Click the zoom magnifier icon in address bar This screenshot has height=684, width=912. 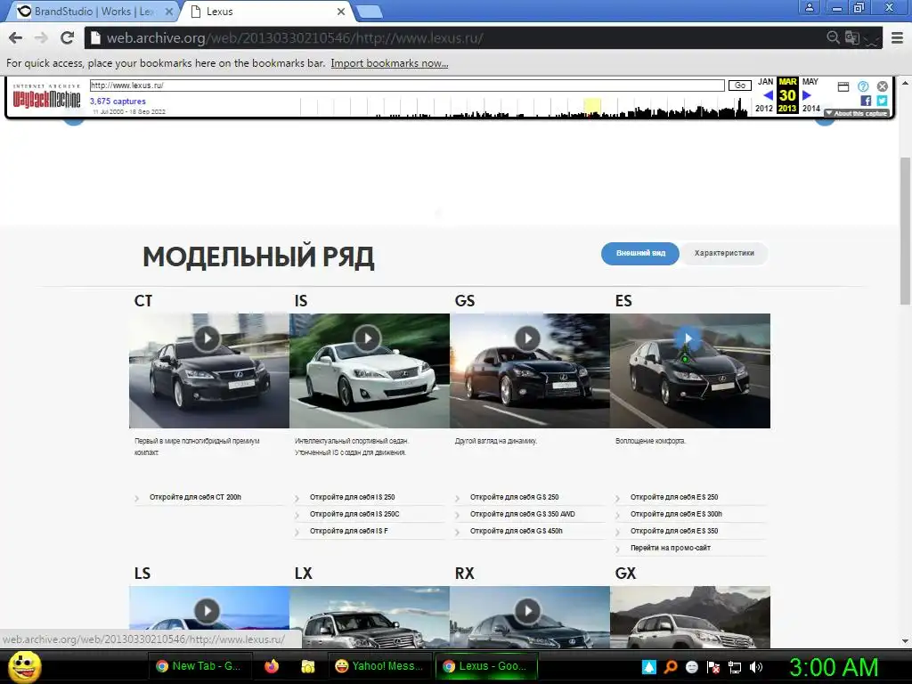tap(833, 37)
